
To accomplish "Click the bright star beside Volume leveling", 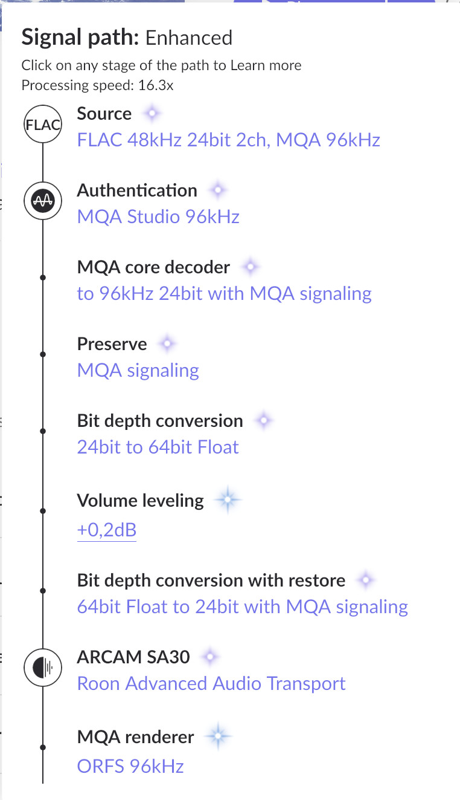I will 228,500.
